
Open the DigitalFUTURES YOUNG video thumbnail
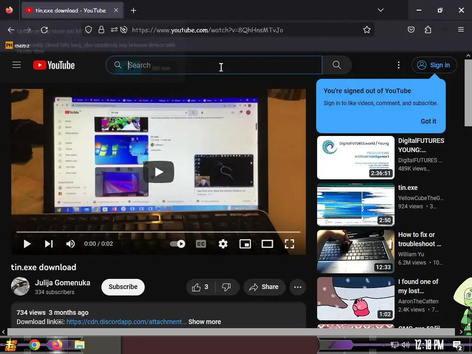click(355, 158)
